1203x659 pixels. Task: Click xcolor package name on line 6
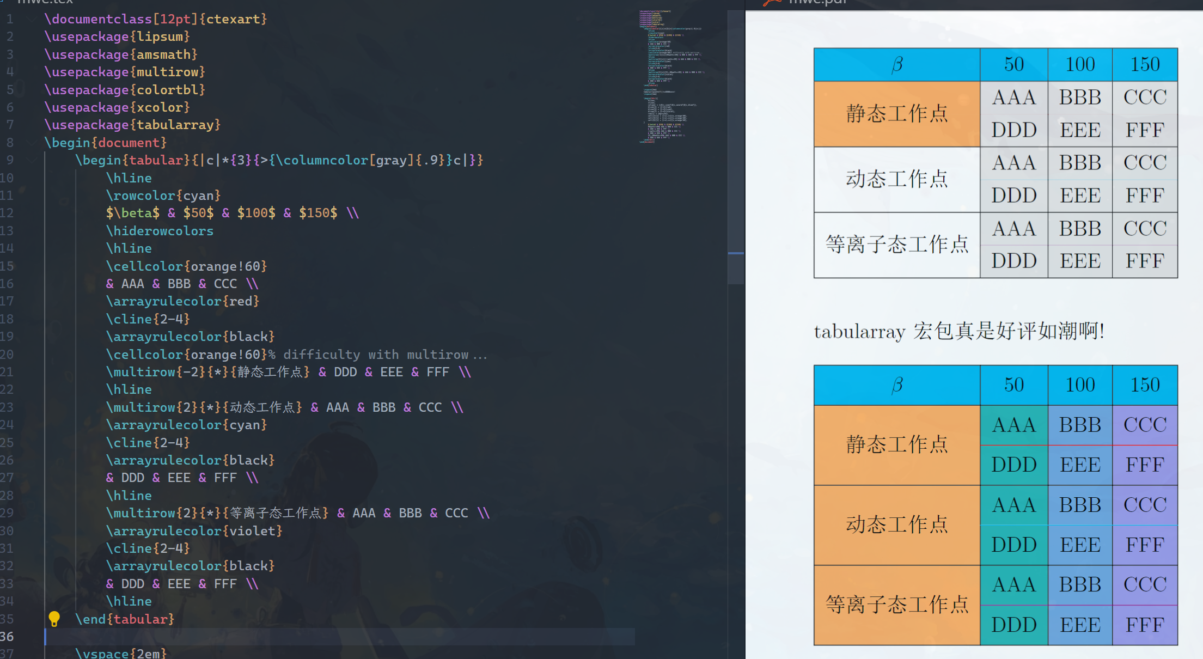(x=160, y=107)
